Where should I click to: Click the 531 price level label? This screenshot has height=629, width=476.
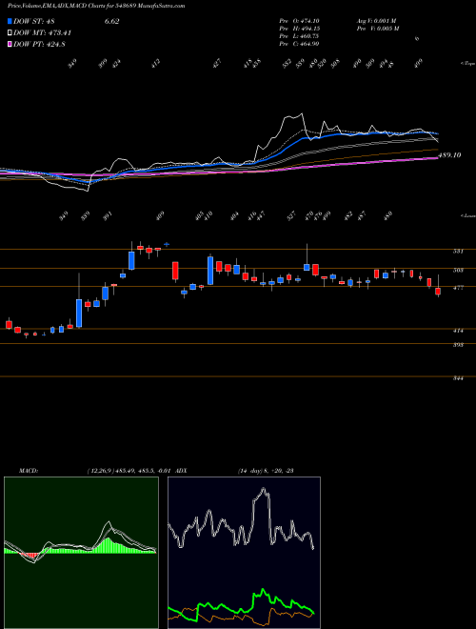tap(458, 252)
